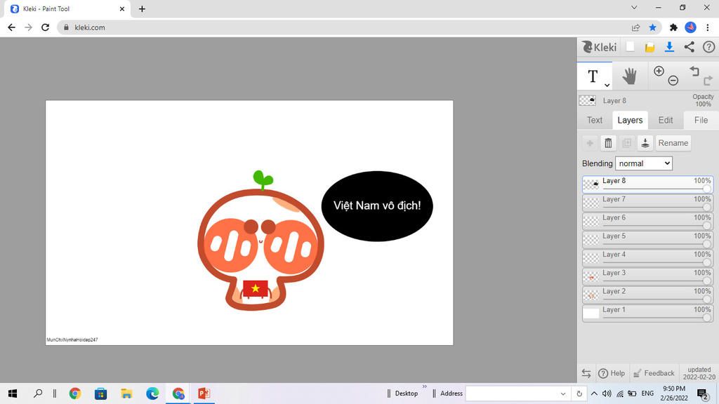This screenshot has height=404, width=719.
Task: Click the Rename layer button
Action: 673,143
